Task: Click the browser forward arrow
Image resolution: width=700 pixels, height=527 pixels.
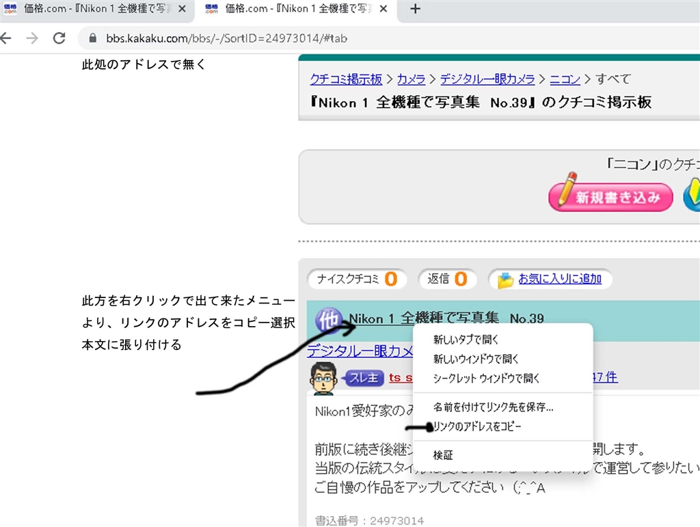Action: coord(32,38)
